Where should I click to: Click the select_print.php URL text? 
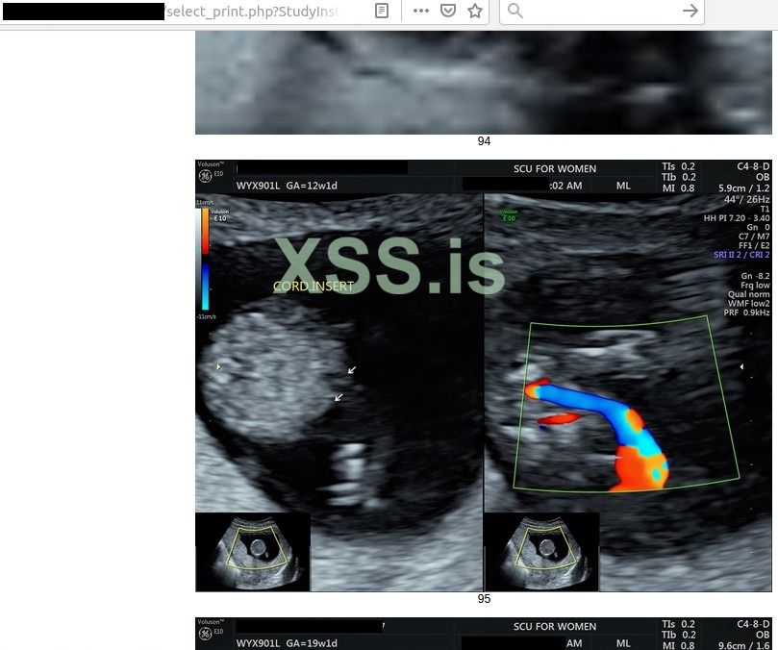pyautogui.click(x=252, y=12)
